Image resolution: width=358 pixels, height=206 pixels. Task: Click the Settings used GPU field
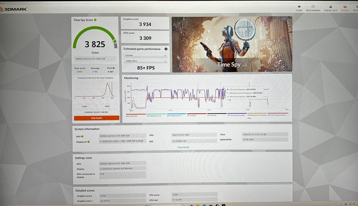123,163
